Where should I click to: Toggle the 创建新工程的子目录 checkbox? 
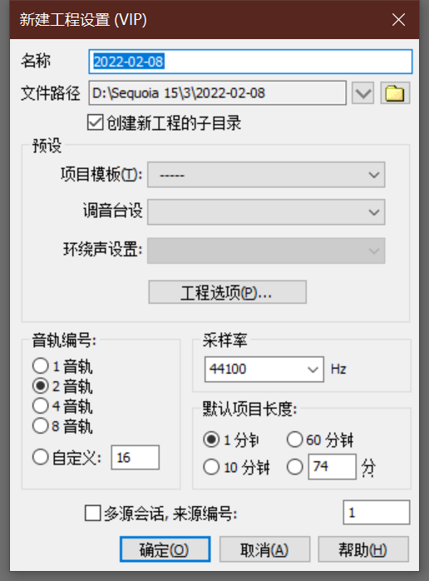coord(95,122)
